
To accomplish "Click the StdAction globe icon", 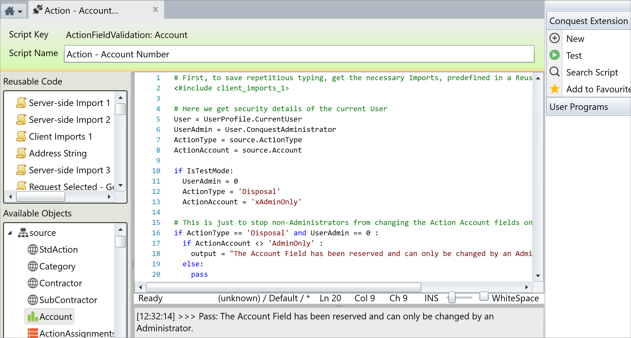I will pos(33,249).
